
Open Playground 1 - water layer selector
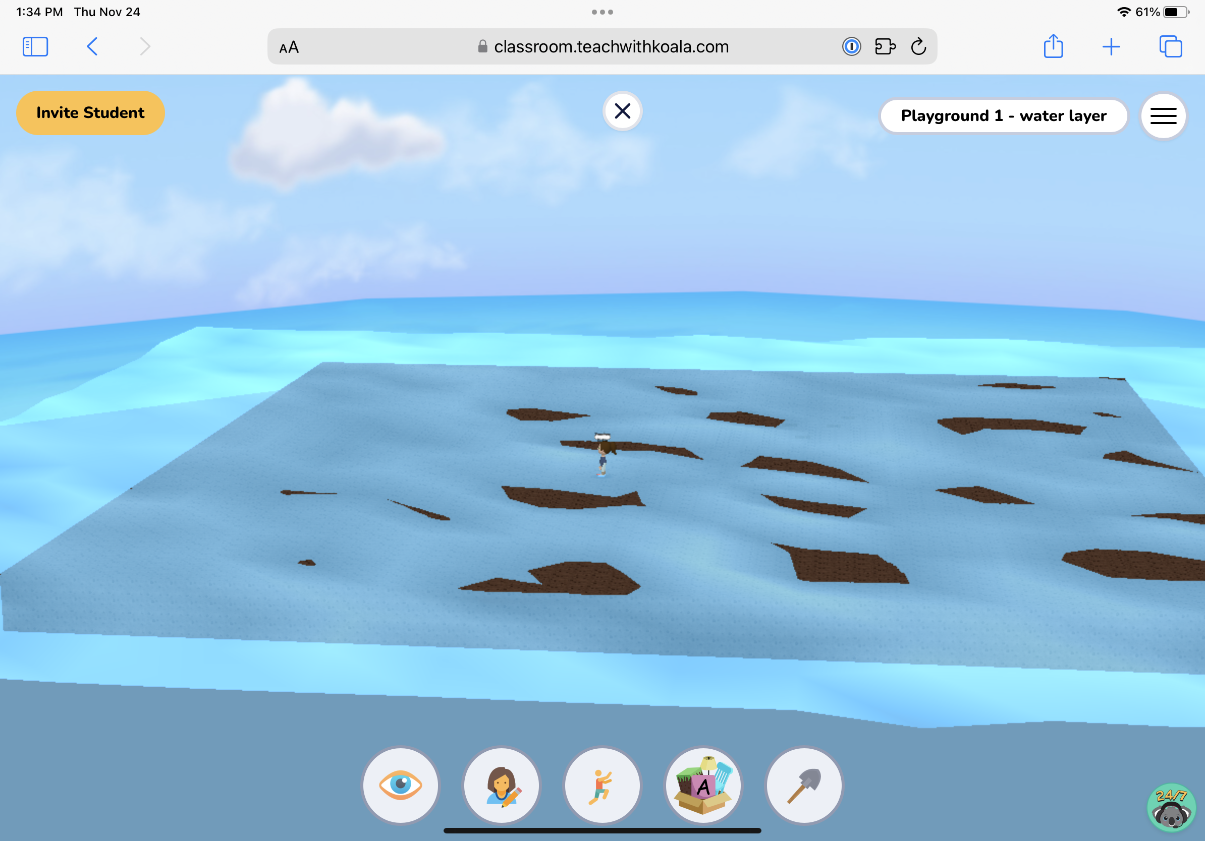(x=1003, y=116)
